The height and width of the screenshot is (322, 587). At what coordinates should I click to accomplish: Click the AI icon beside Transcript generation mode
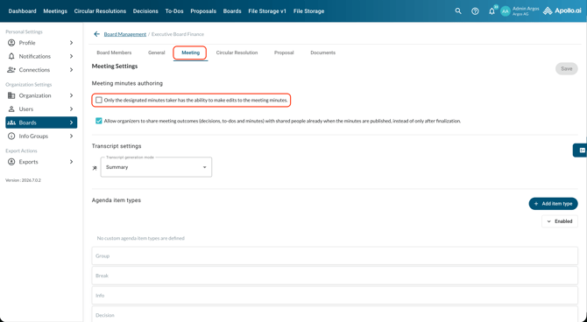(95, 168)
